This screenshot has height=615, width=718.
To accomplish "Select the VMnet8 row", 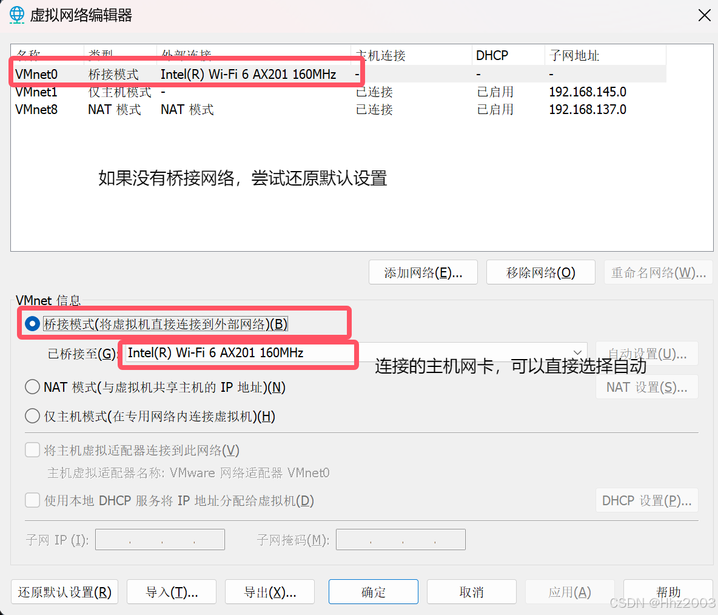I will click(339, 109).
